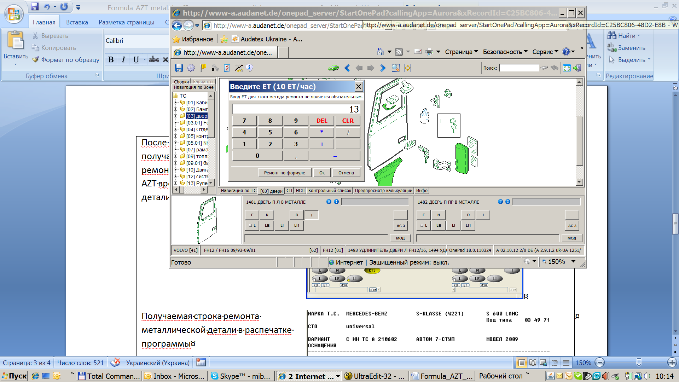Toggle the E repair code for 1482 door
The width and height of the screenshot is (679, 382).
coord(424,215)
